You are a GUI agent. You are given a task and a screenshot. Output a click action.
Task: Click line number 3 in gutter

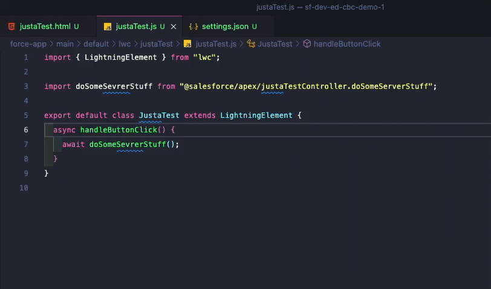[26, 86]
